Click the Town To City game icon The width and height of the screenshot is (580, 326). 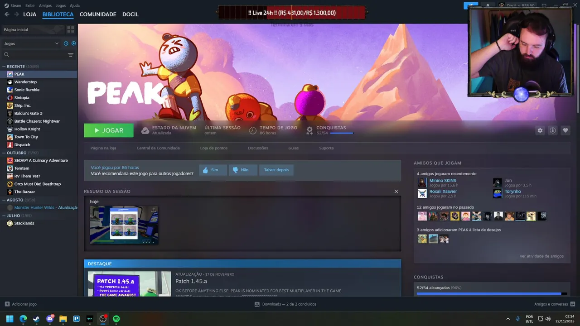[x=10, y=137]
